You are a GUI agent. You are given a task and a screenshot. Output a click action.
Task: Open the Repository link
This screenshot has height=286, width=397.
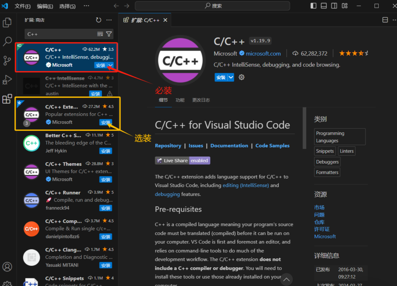168,145
